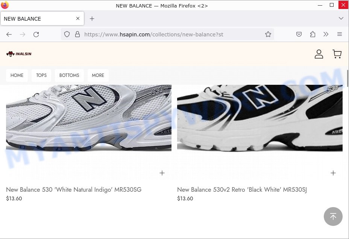Viewport: 349px width, 239px height.
Task: View site security via the padlock icon
Action: click(77, 34)
